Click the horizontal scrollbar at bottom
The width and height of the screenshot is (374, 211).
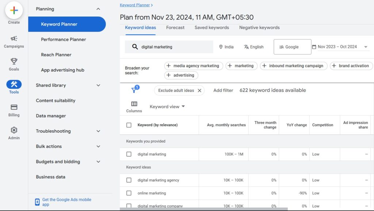pos(204,209)
